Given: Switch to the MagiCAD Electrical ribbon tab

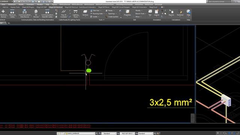Looking at the screenshot, I should point(56,7).
